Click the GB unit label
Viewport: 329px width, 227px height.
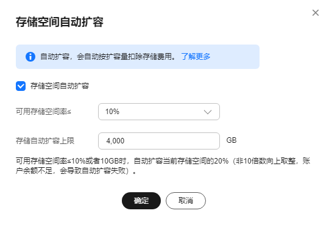pyautogui.click(x=232, y=140)
